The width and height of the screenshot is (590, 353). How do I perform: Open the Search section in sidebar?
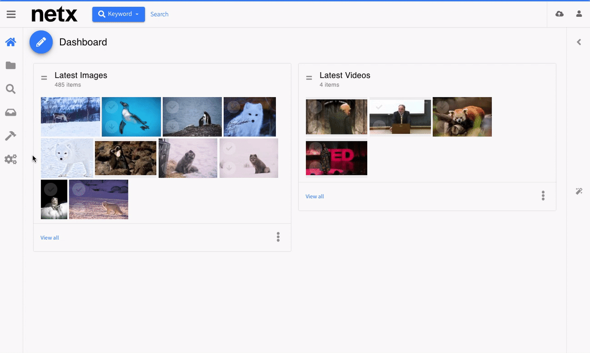11,89
